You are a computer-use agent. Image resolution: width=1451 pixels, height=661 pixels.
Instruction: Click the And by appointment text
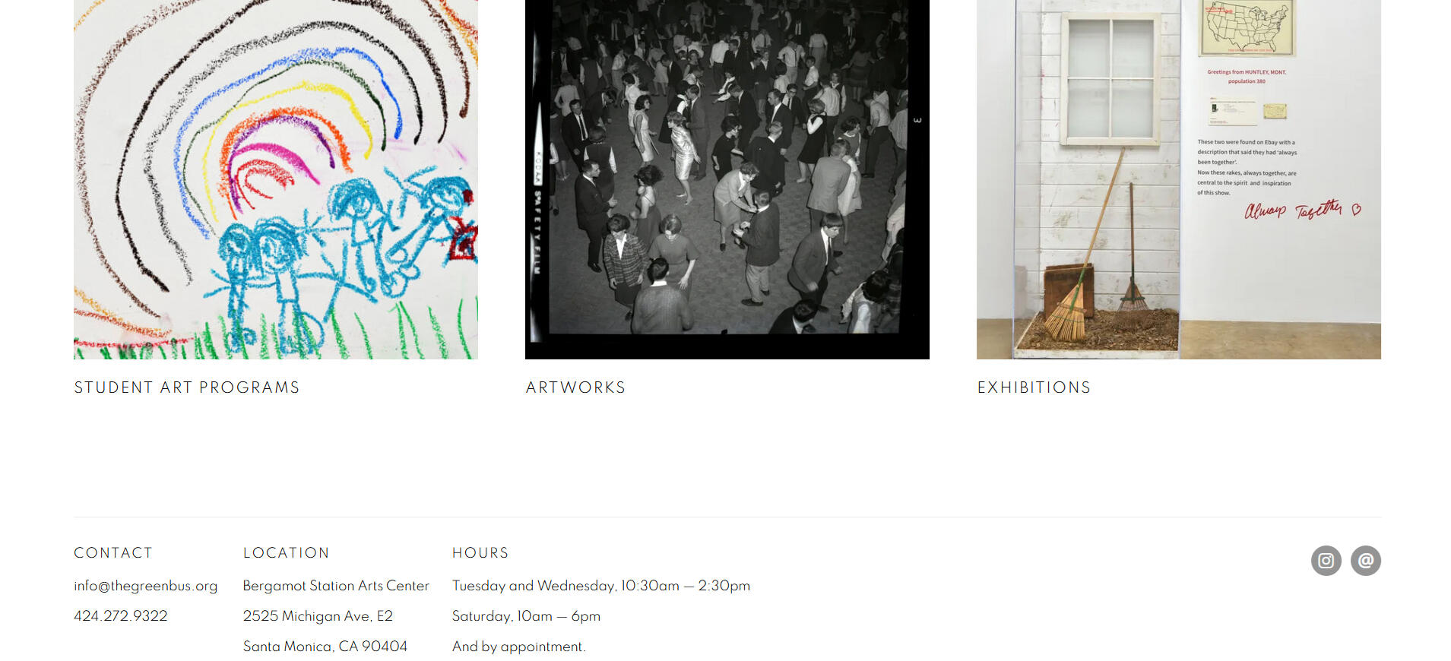coord(518,647)
